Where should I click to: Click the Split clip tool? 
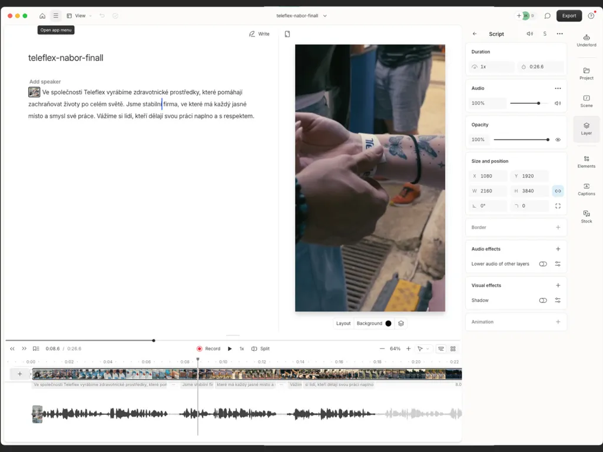260,348
